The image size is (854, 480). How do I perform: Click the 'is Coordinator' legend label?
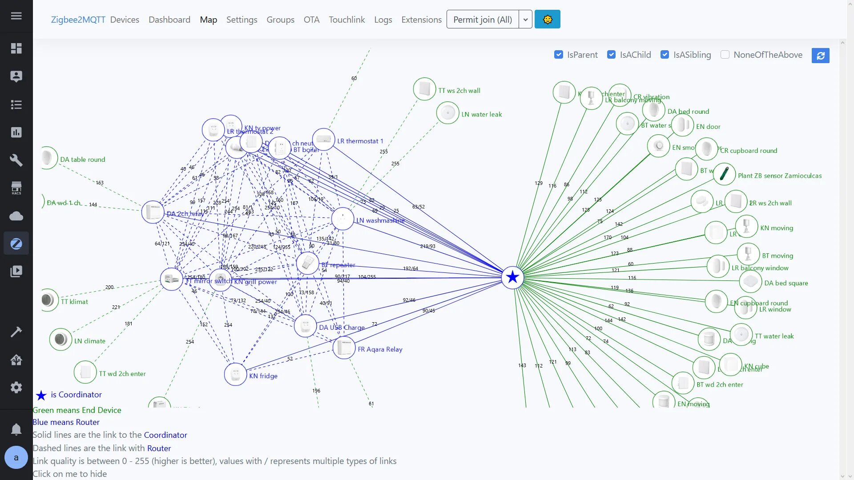(x=76, y=395)
